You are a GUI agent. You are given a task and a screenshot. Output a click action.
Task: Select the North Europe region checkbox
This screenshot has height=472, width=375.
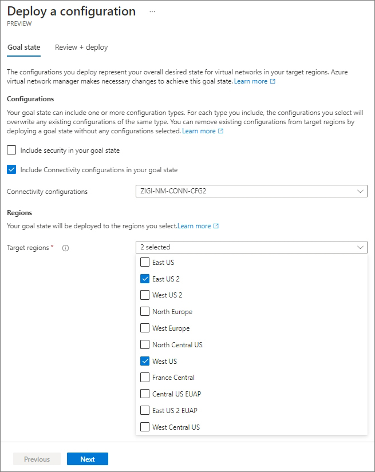(x=145, y=311)
